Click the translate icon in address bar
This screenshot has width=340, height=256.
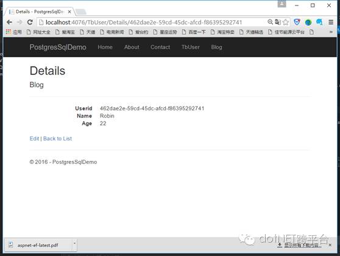tap(278, 22)
